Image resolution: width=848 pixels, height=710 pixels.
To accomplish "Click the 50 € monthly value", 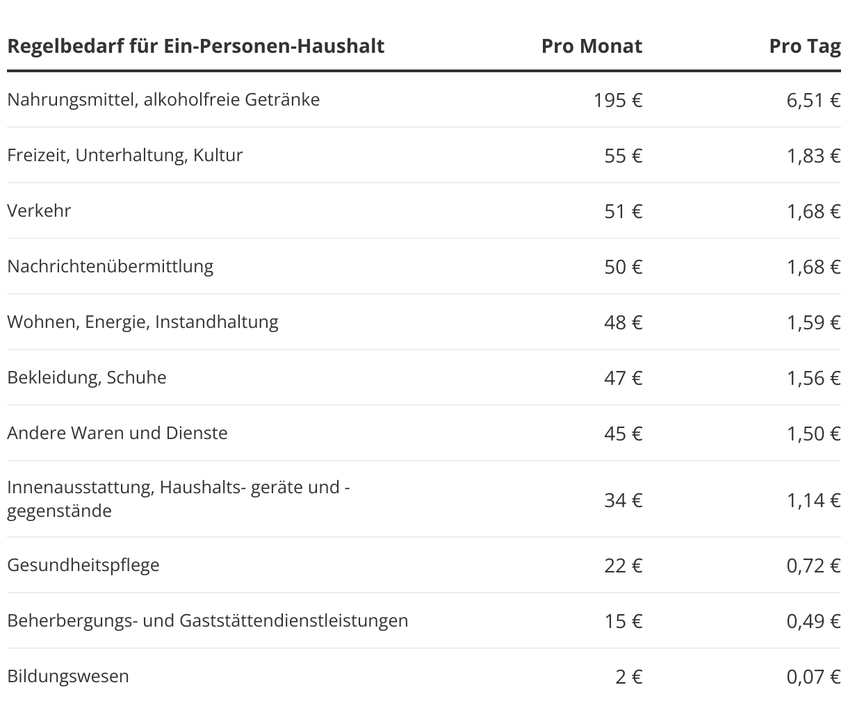I will (x=623, y=267).
